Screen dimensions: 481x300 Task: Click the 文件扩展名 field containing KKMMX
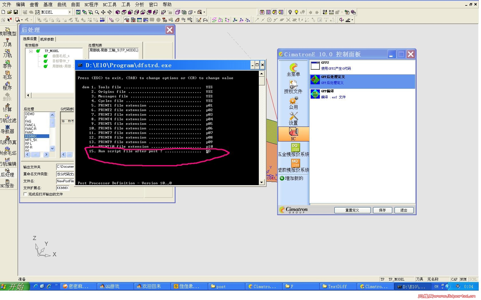tap(63, 188)
